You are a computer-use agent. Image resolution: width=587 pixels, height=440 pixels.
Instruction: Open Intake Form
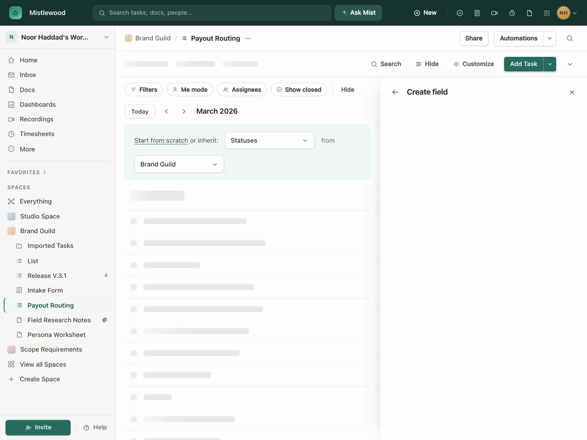point(58,290)
